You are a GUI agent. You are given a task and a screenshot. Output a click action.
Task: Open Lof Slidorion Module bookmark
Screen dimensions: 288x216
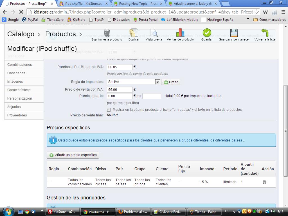pos(179,20)
